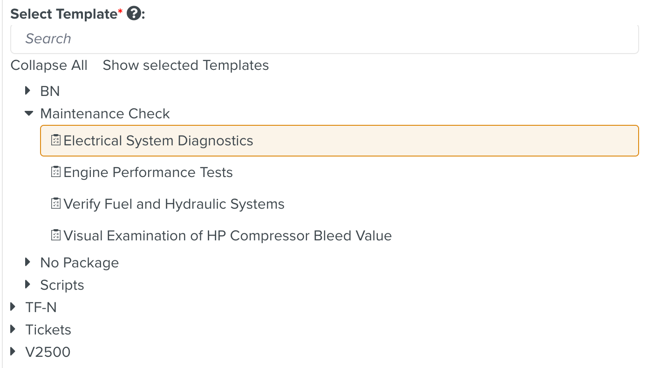The height and width of the screenshot is (368, 654).
Task: Expand the Scripts group
Action: click(27, 284)
